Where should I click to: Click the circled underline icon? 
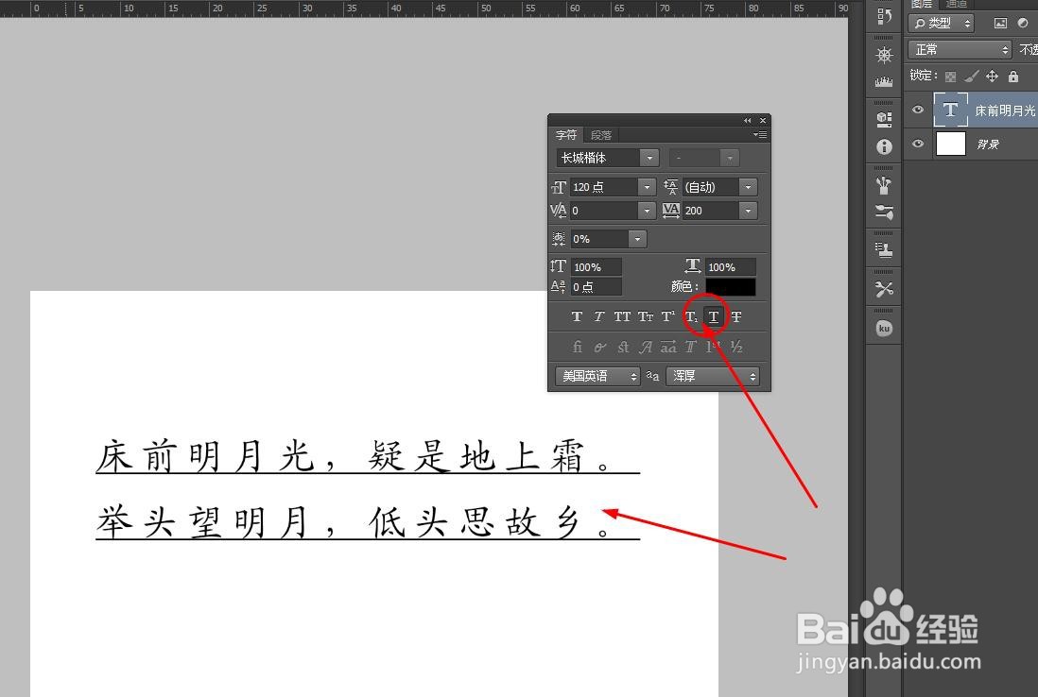coord(712,316)
